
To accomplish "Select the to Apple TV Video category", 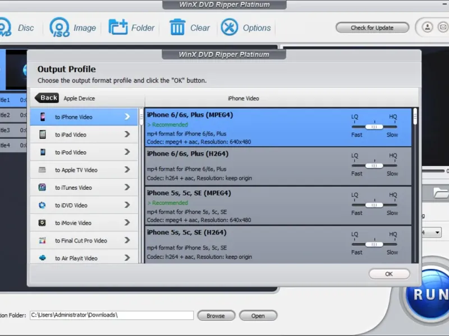I will click(84, 170).
